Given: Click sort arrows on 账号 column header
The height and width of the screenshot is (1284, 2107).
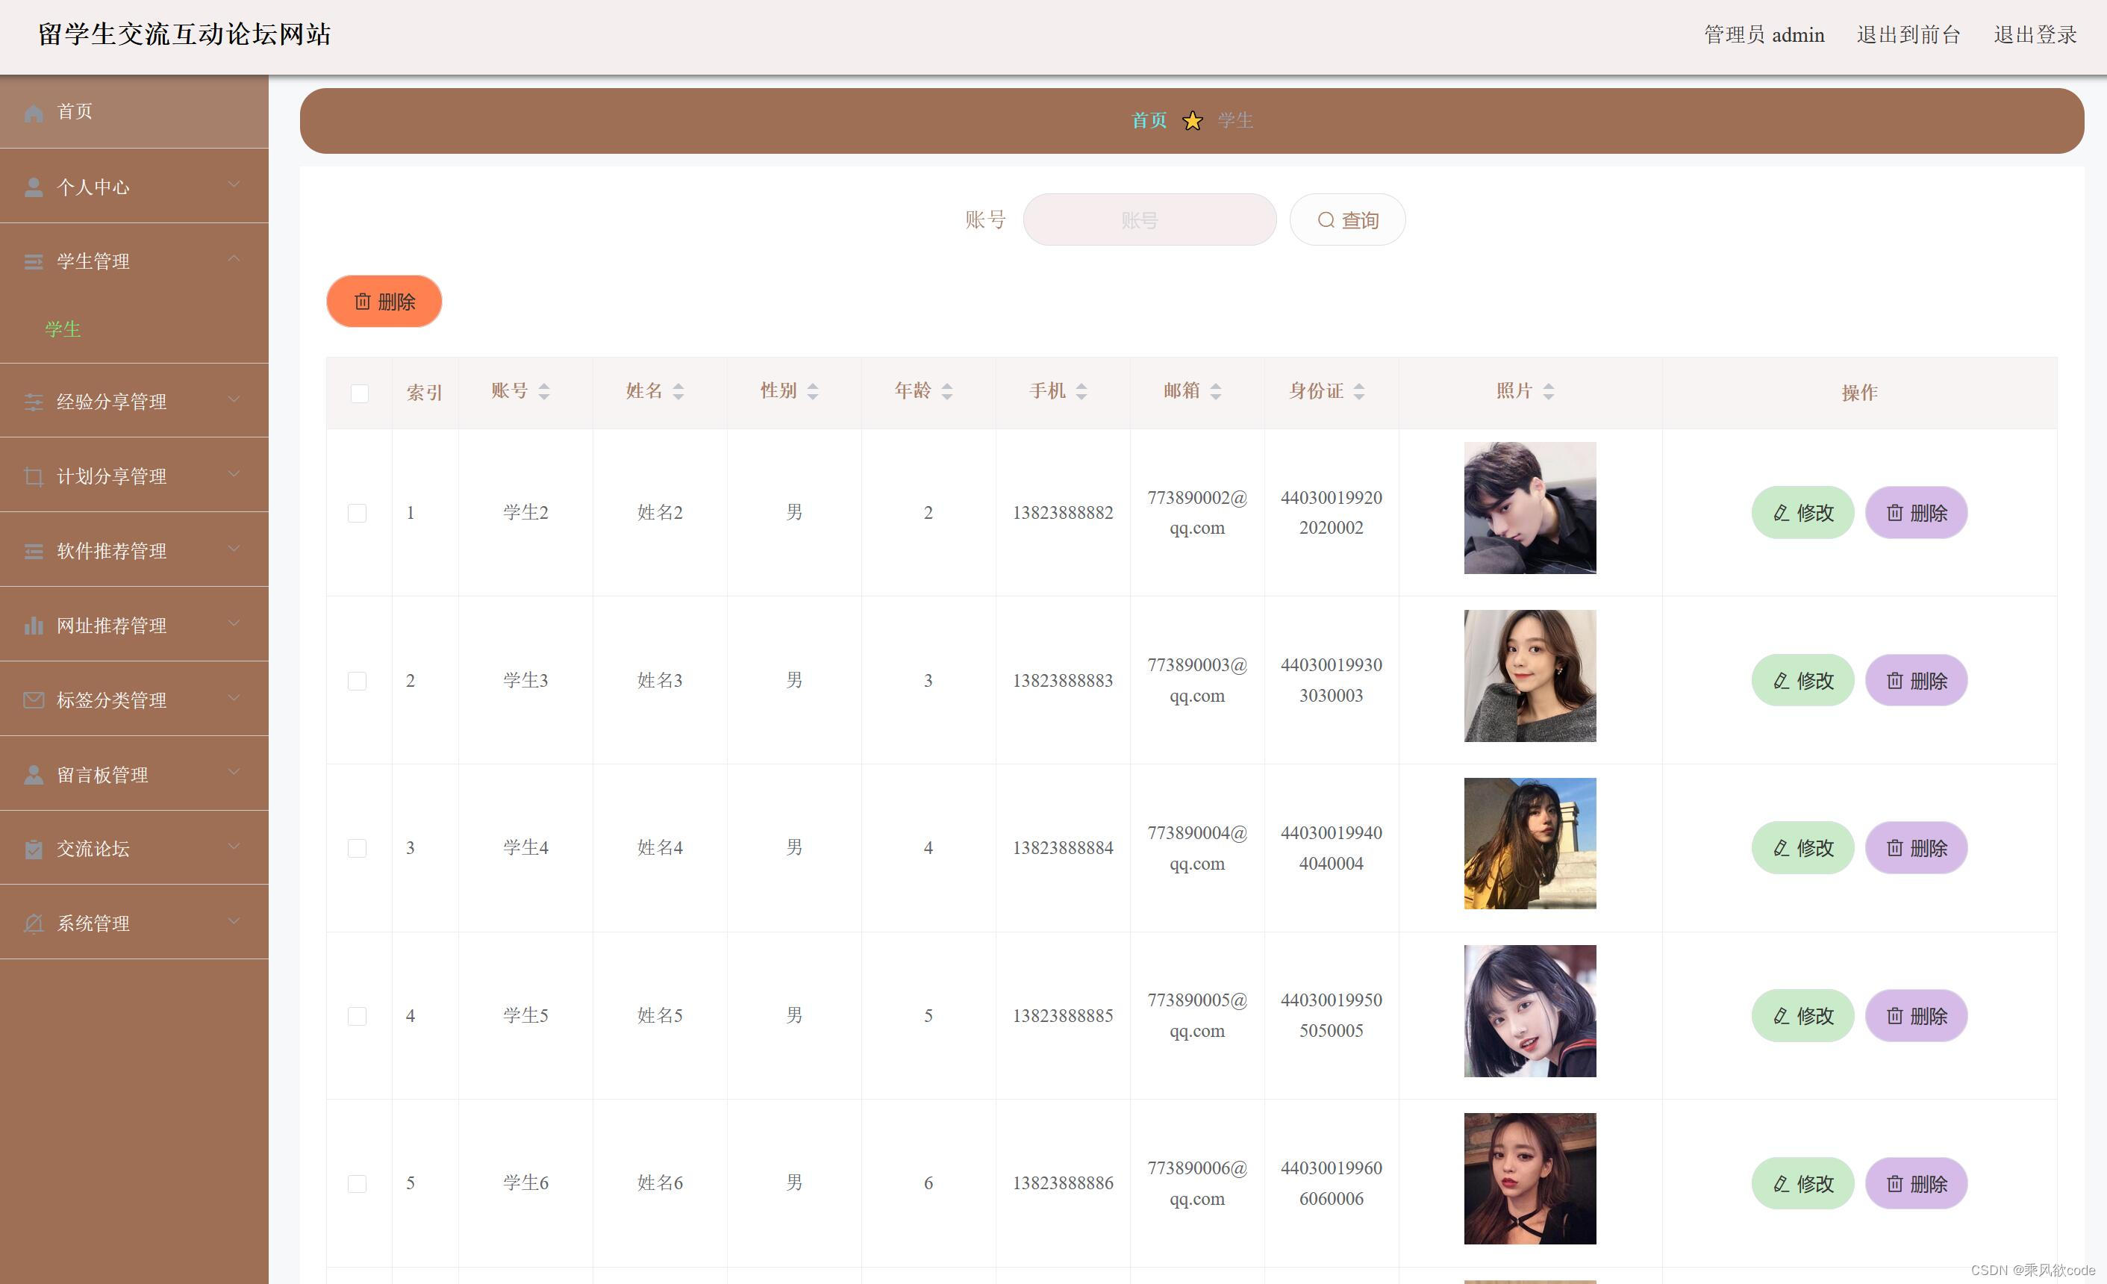Looking at the screenshot, I should 544,392.
